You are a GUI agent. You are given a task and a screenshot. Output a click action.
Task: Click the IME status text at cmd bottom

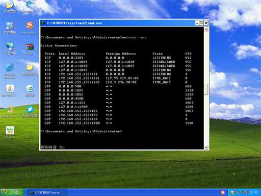pos(53,147)
